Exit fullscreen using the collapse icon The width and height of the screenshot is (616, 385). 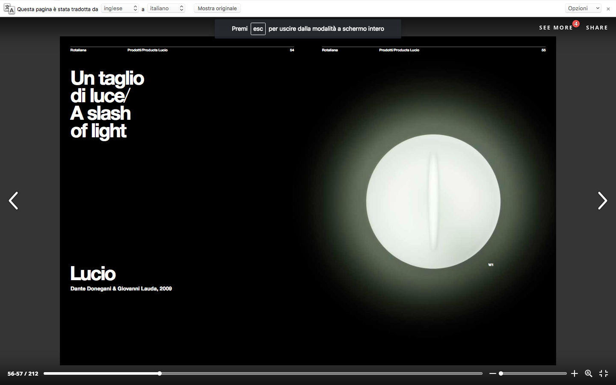(604, 373)
